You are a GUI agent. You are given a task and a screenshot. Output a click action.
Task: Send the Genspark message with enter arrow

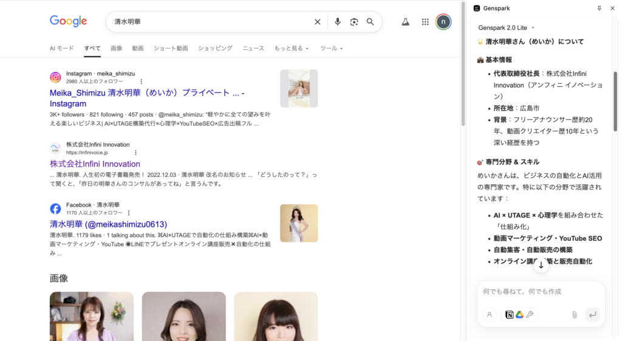coord(592,315)
